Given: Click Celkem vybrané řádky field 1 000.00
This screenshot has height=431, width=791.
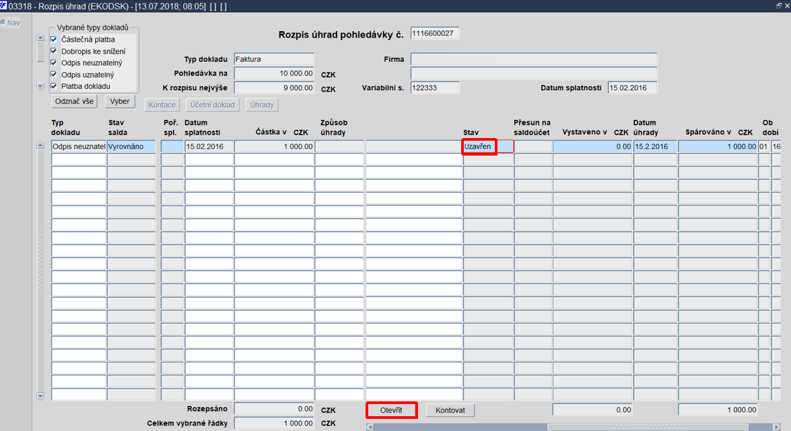Looking at the screenshot, I should click(274, 424).
